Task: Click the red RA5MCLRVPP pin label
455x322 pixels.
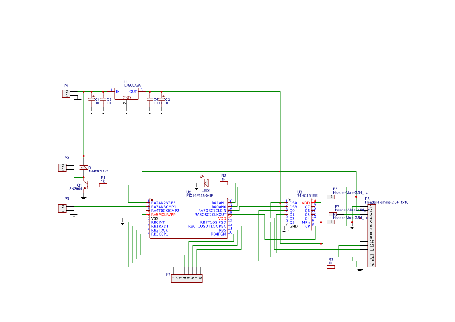Action: (x=163, y=215)
